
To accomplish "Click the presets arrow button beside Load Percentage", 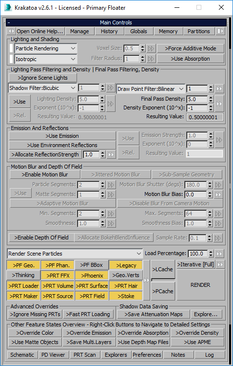I will [219, 254].
